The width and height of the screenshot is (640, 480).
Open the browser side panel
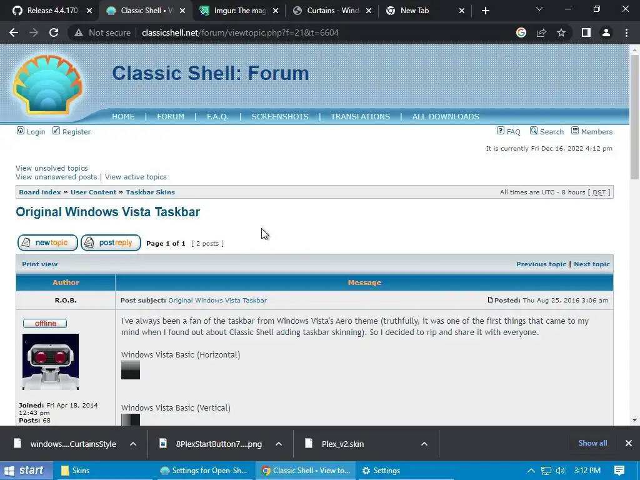point(586,32)
